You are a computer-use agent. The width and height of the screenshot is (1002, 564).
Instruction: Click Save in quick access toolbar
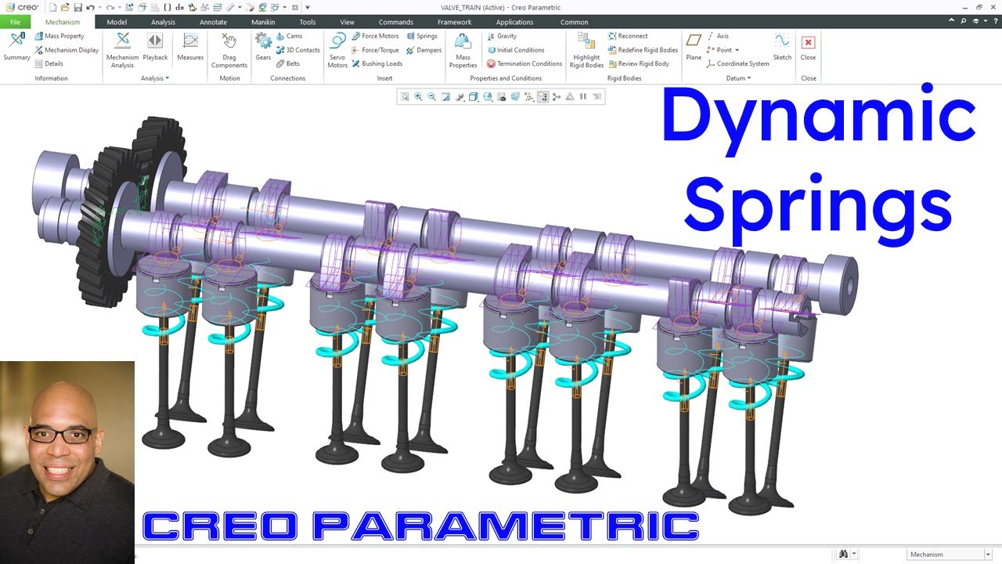click(77, 7)
